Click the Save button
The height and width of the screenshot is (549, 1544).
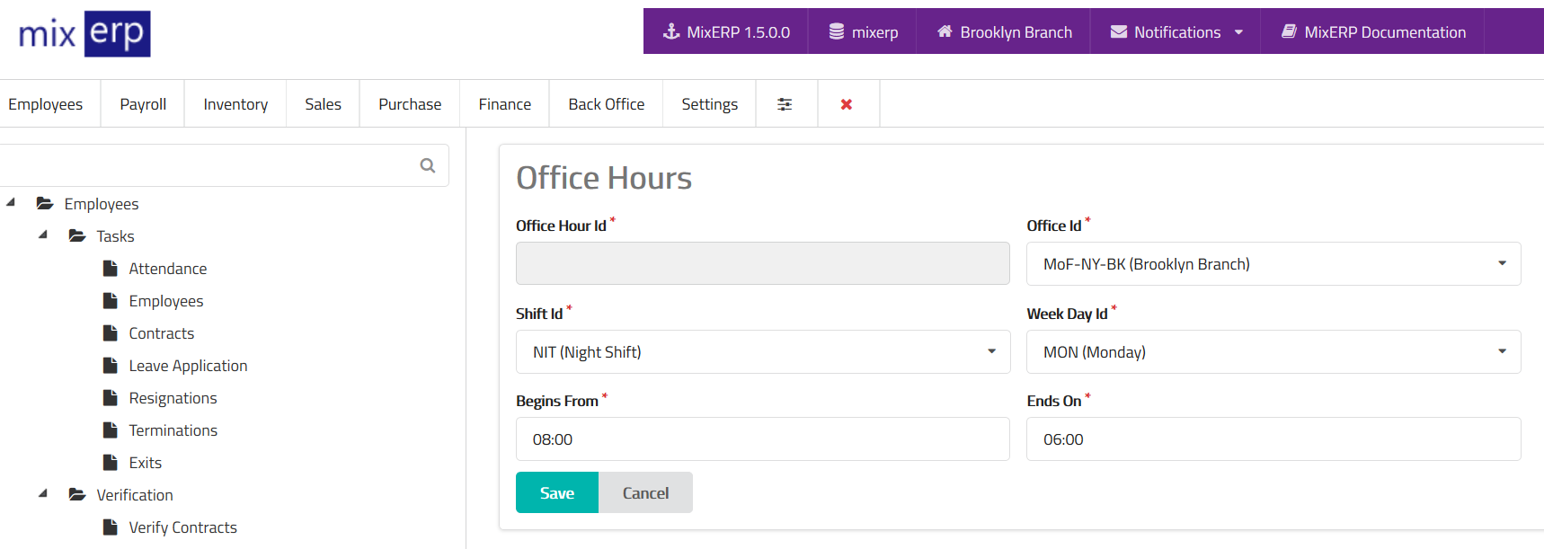coord(556,493)
